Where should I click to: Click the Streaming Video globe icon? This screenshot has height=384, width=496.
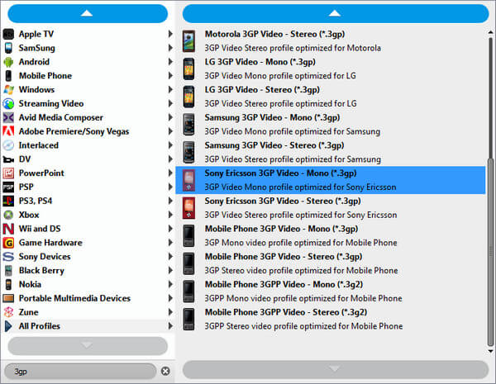[8, 103]
